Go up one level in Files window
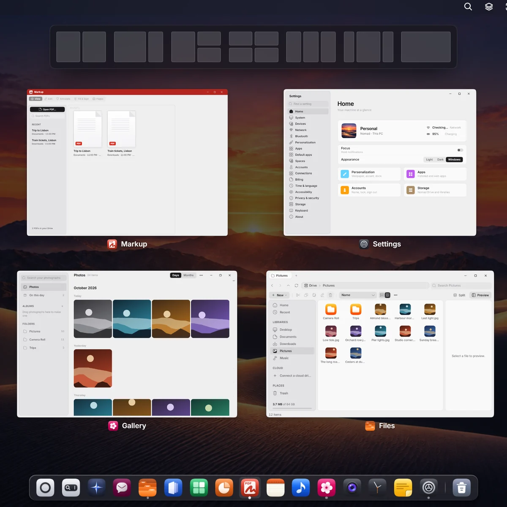The width and height of the screenshot is (507, 507). pos(288,286)
